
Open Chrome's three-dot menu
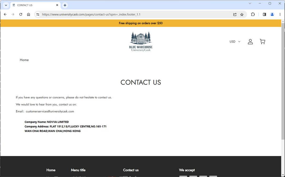click(280, 14)
